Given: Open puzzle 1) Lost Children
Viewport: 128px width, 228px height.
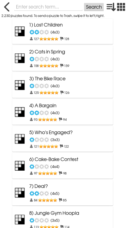Looking at the screenshot, I should 63,31.
